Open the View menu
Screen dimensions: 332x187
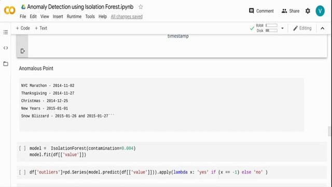(x=45, y=17)
